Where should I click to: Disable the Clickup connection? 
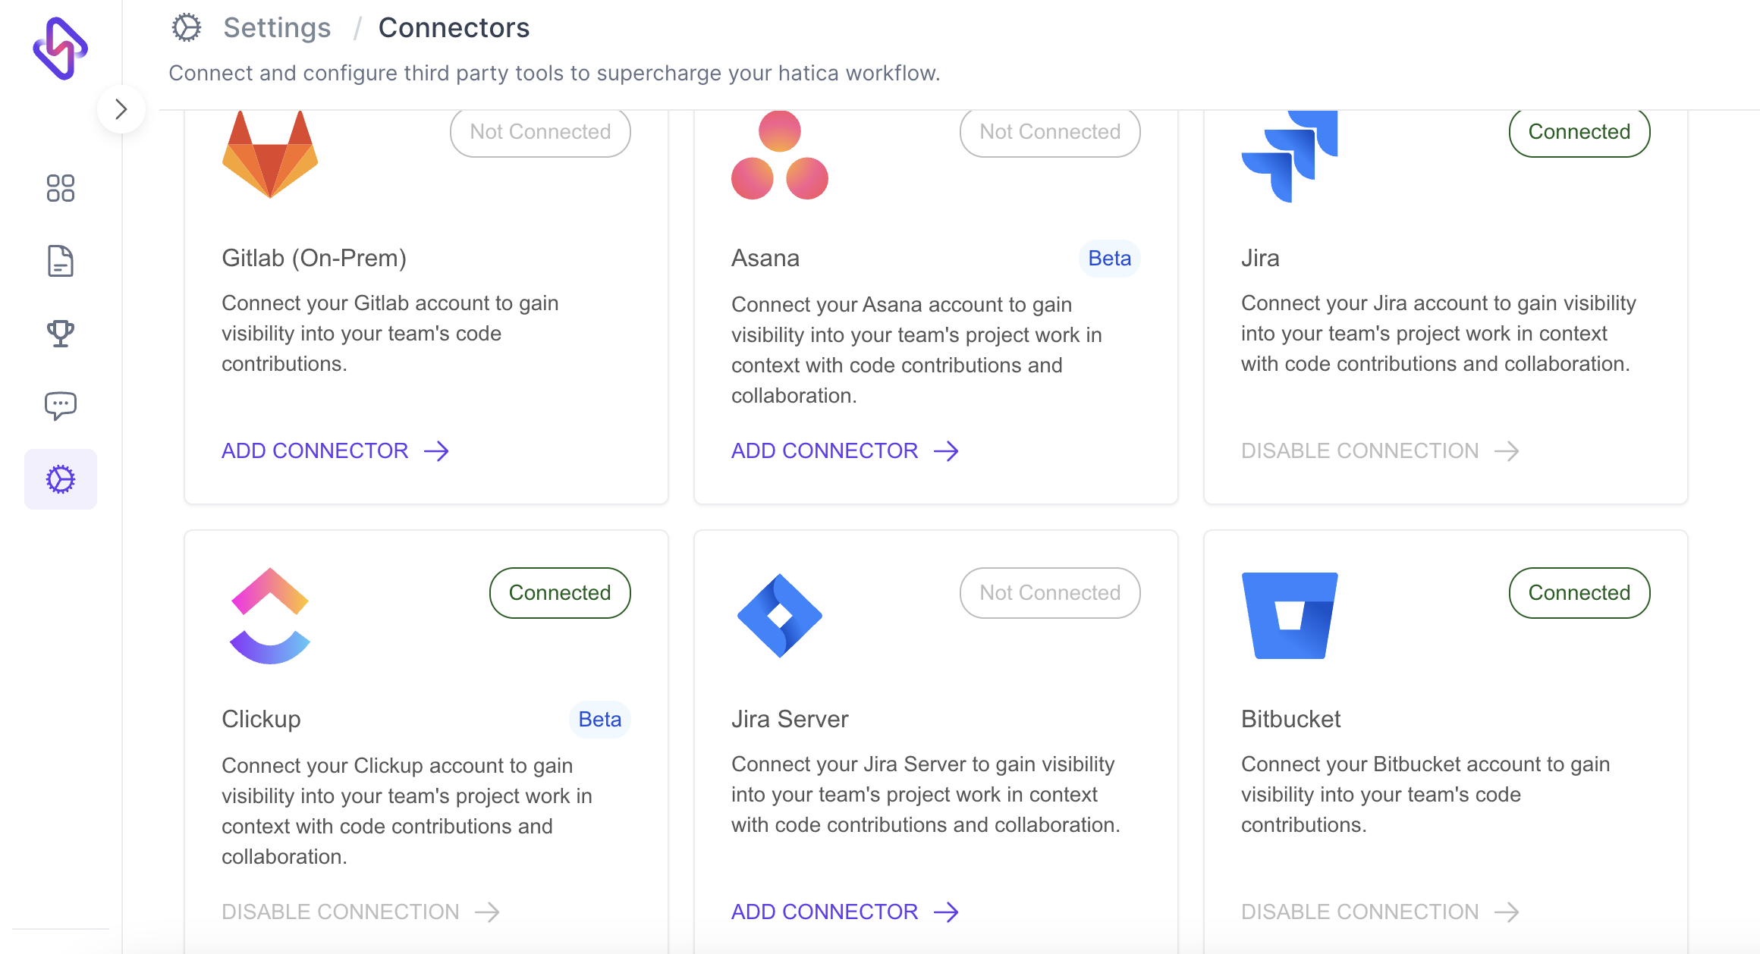341,911
